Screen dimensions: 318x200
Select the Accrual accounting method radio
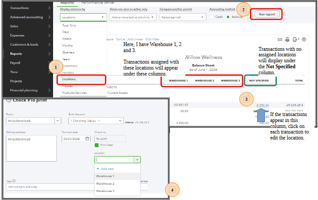(228, 17)
